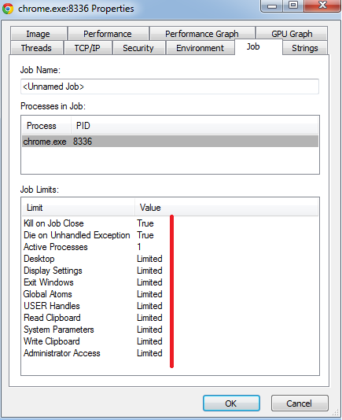
Task: Click the Value column header
Action: [x=226, y=208]
